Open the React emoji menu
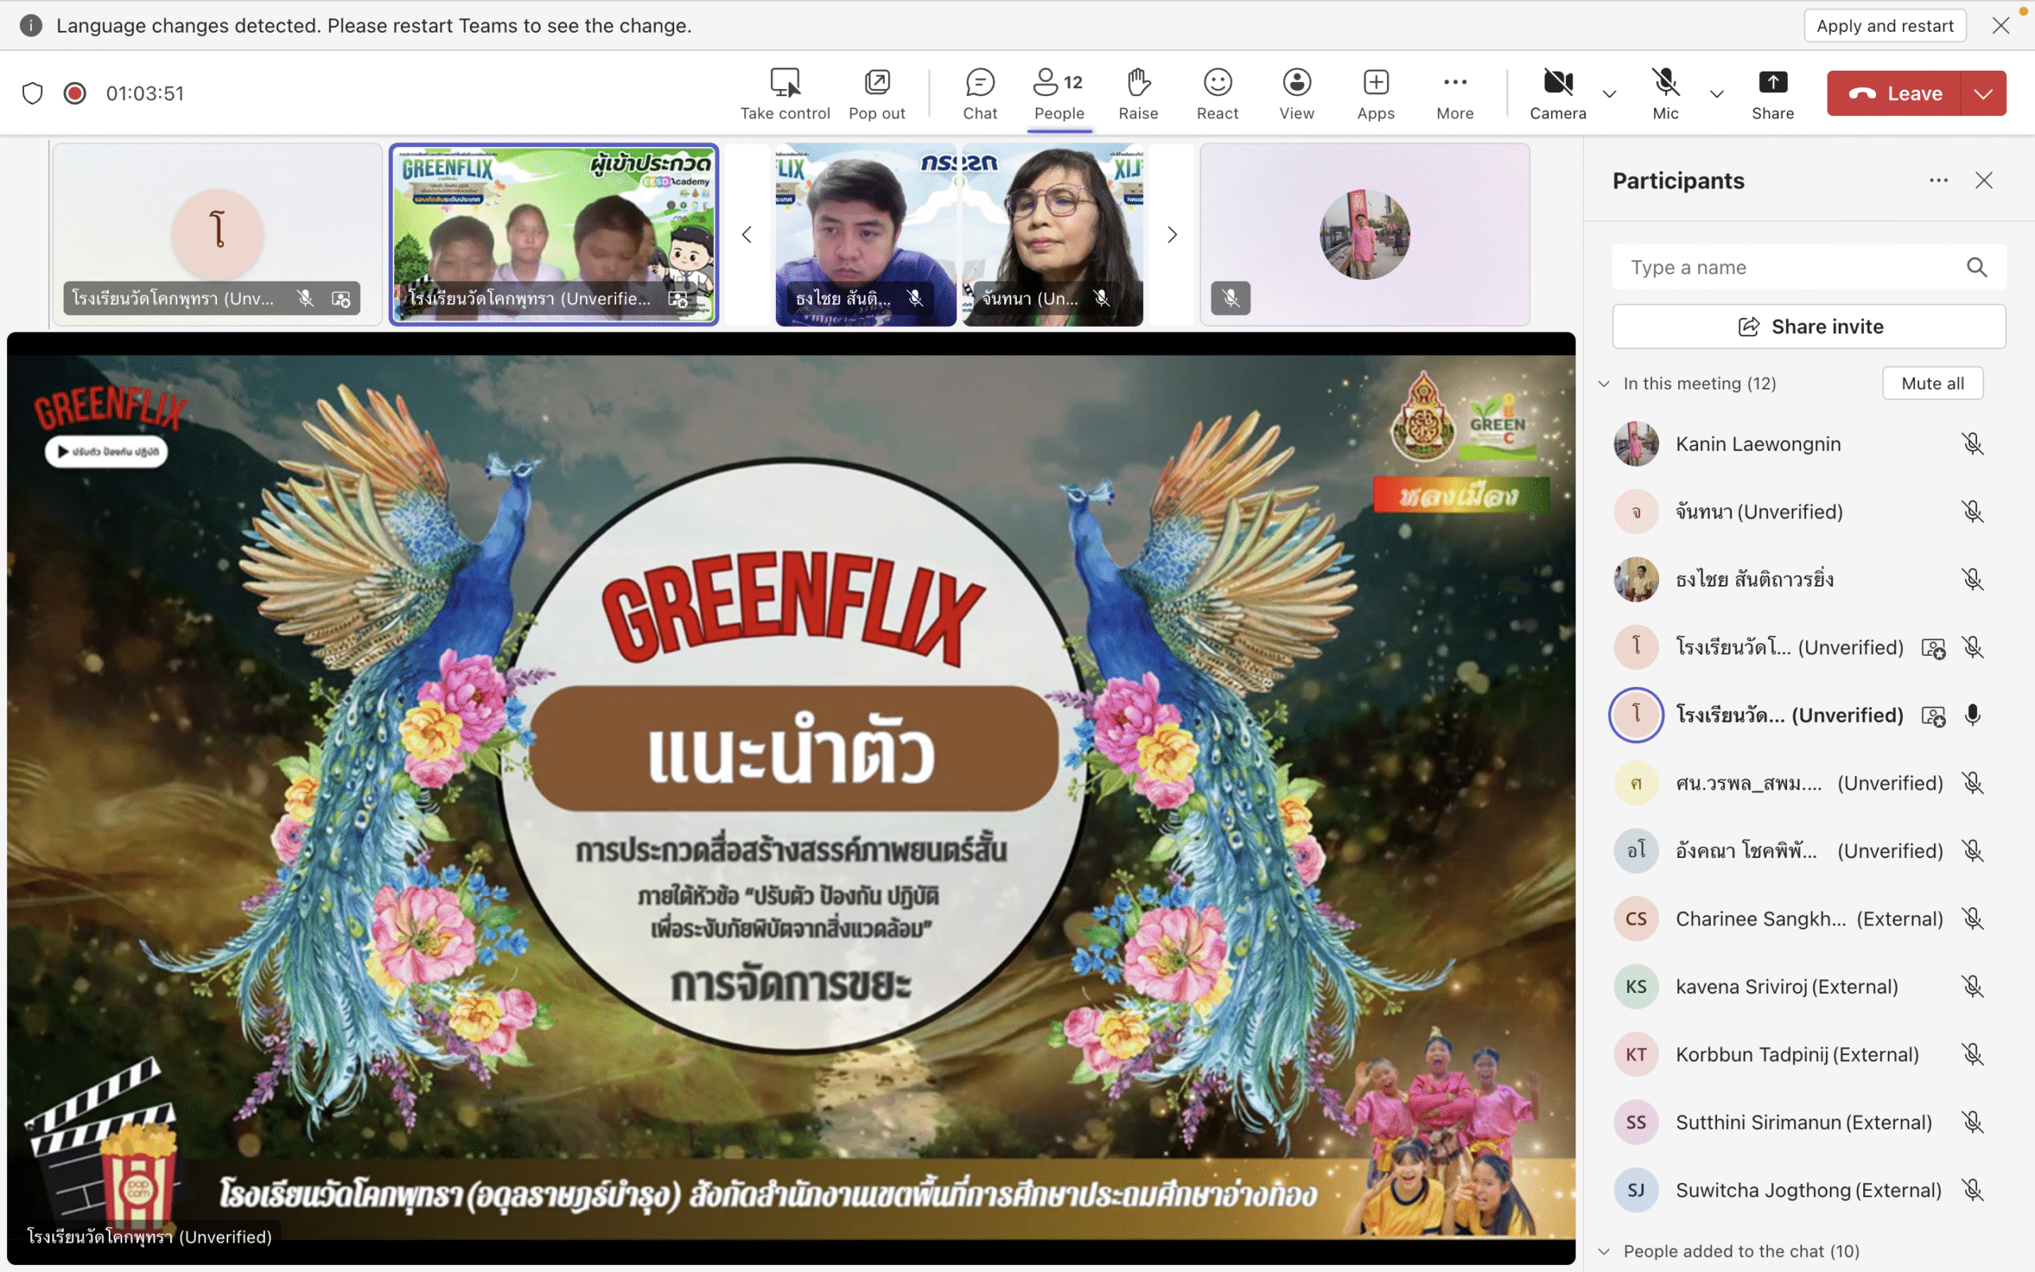This screenshot has height=1272, width=2035. pos(1217,93)
